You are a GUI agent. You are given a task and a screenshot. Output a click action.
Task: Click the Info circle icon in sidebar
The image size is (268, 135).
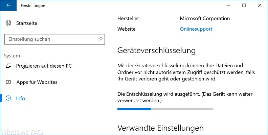coord(8,98)
